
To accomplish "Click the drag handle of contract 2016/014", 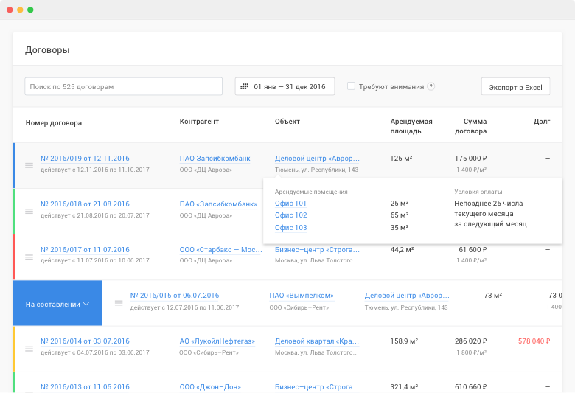I will (x=29, y=348).
